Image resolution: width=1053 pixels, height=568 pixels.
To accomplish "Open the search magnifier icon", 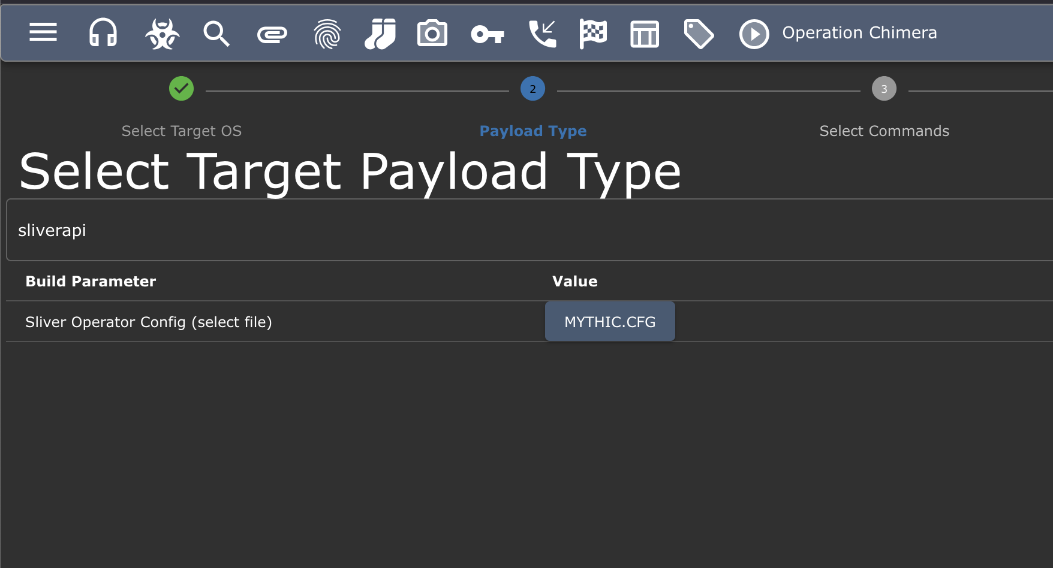I will click(216, 33).
